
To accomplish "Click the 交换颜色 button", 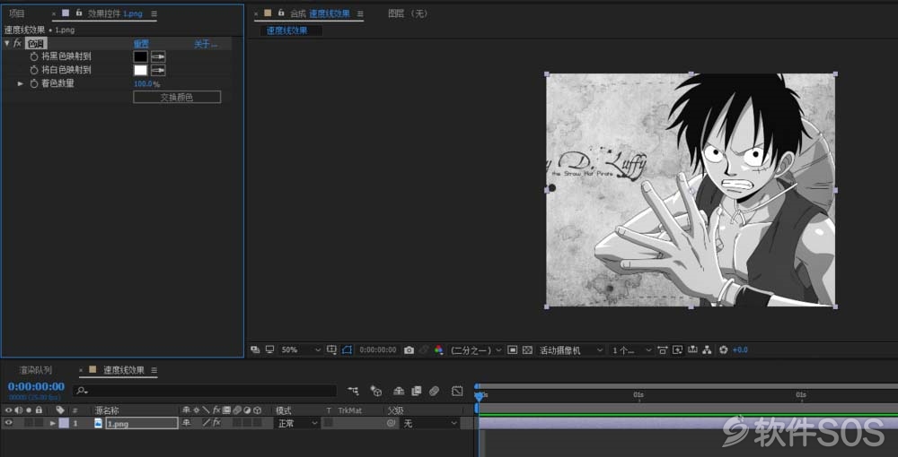I will click(177, 97).
